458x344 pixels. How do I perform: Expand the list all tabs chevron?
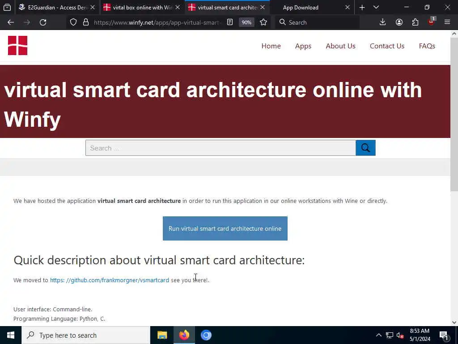click(x=376, y=8)
